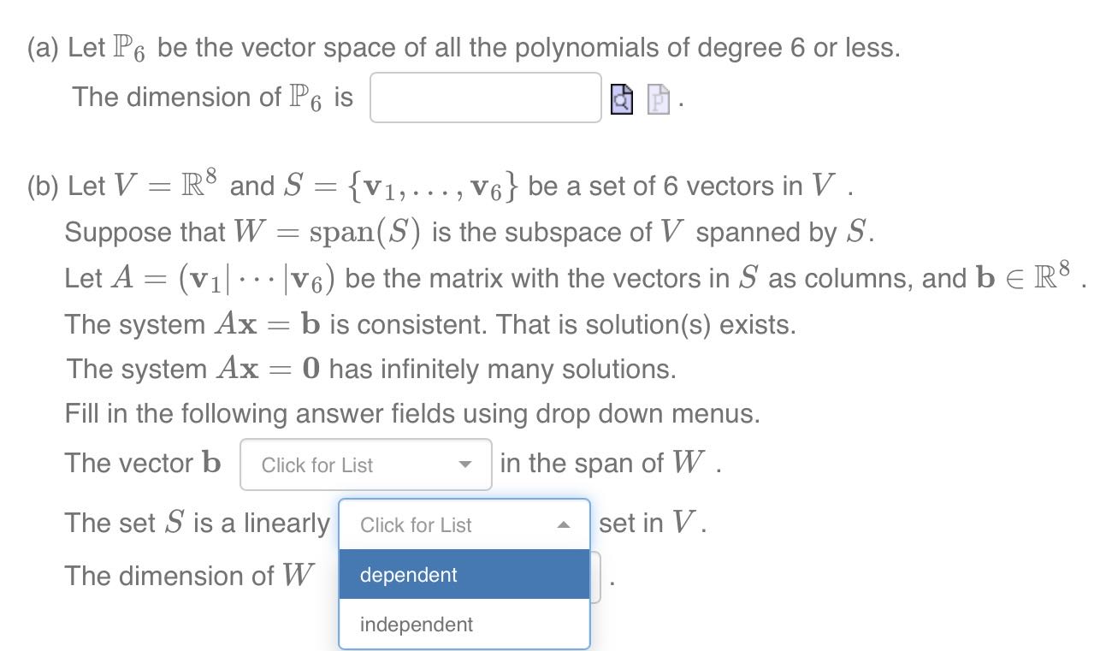Open the vector b Click for List dropdown
The height and width of the screenshot is (651, 1106).
point(365,465)
